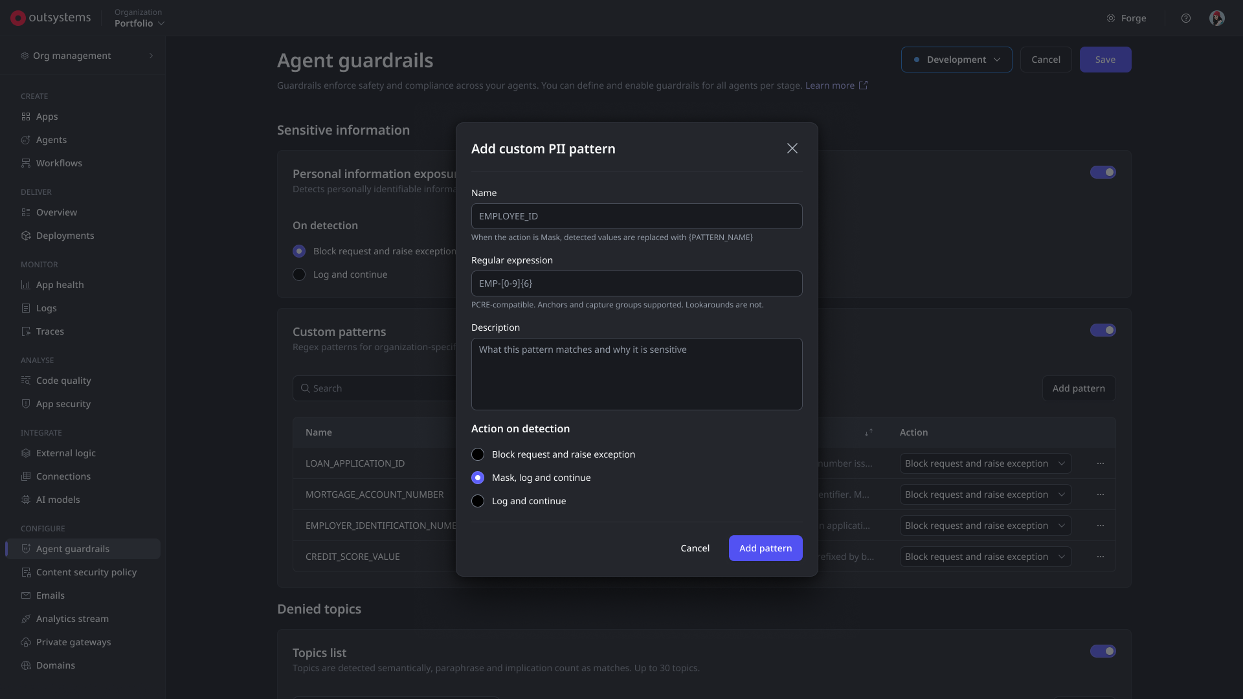This screenshot has width=1243, height=699.
Task: Select Log and continue in dialog
Action: (519, 501)
